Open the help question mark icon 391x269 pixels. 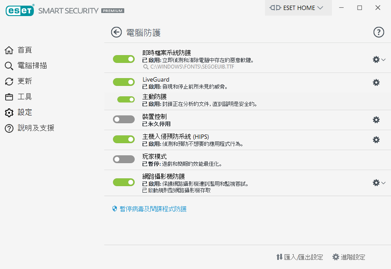tap(379, 32)
